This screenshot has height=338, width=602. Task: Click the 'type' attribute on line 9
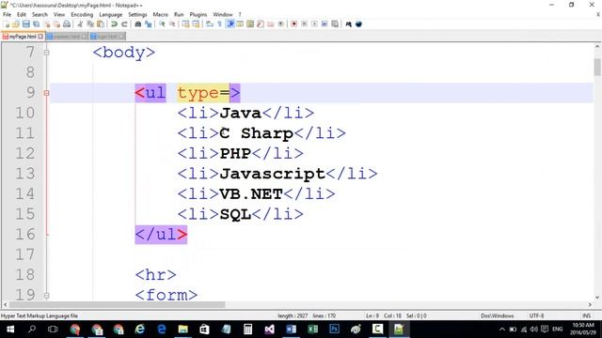198,93
